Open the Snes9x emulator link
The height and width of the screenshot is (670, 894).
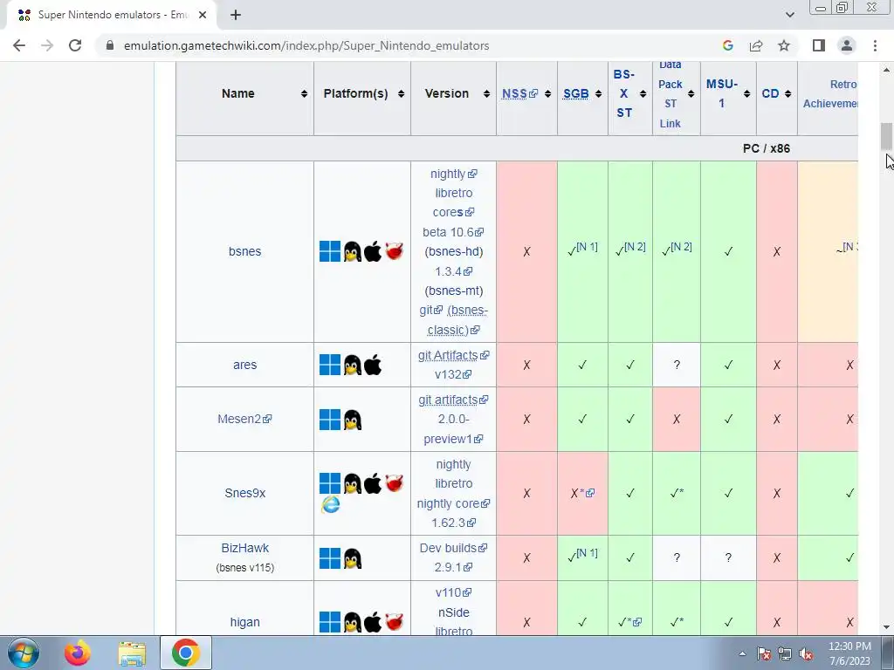[244, 493]
